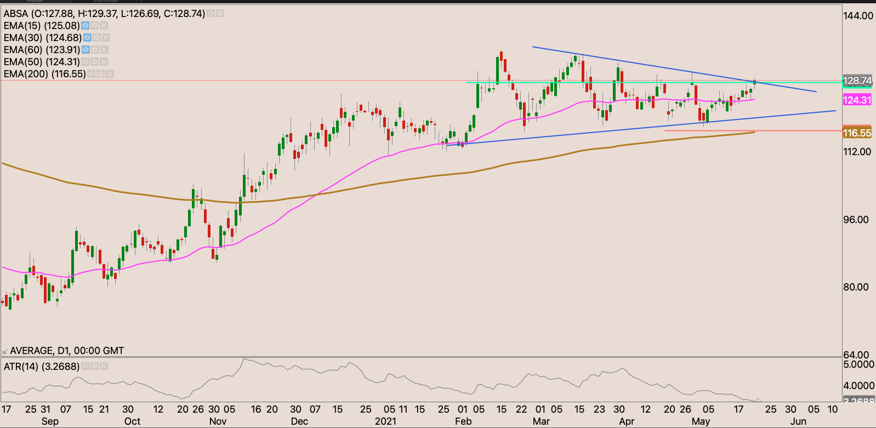This screenshot has height=428, width=876.
Task: Select the gray 128.74 current price label
Action: coord(857,81)
